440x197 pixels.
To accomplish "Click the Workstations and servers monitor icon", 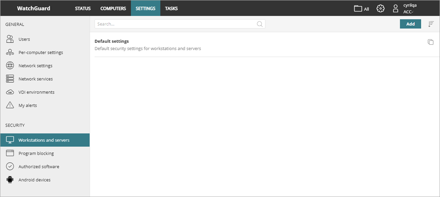I will pos(10,140).
